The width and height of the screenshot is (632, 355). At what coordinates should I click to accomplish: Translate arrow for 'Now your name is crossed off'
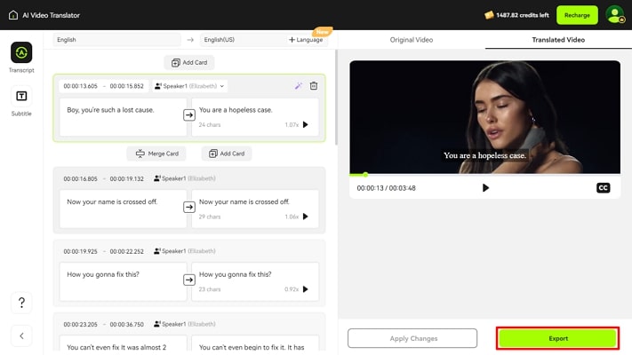(x=189, y=208)
